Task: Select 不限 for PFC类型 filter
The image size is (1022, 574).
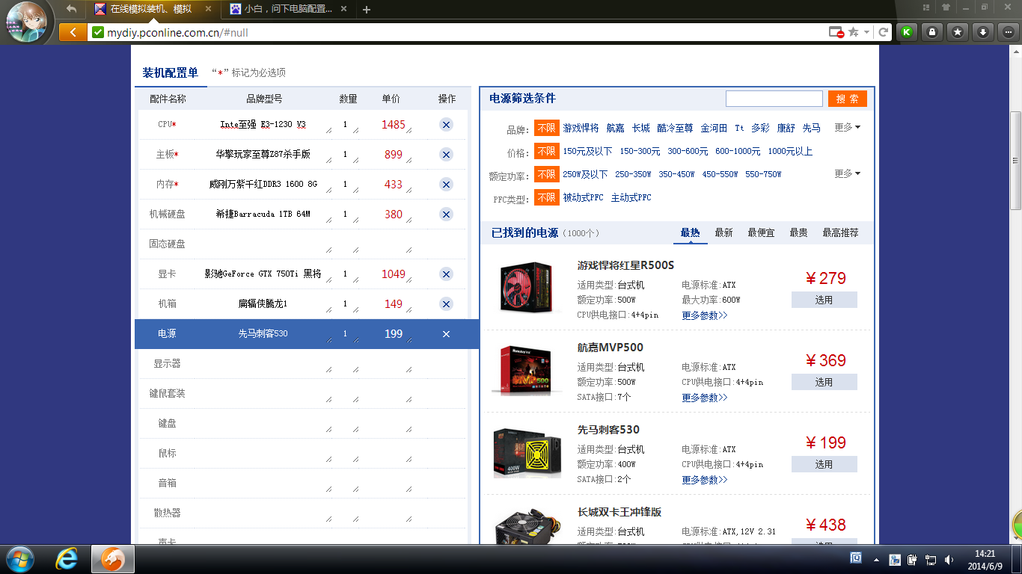Action: pos(546,197)
